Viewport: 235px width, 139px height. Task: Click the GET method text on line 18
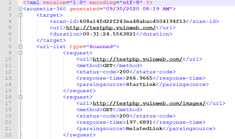[x=108, y=110]
